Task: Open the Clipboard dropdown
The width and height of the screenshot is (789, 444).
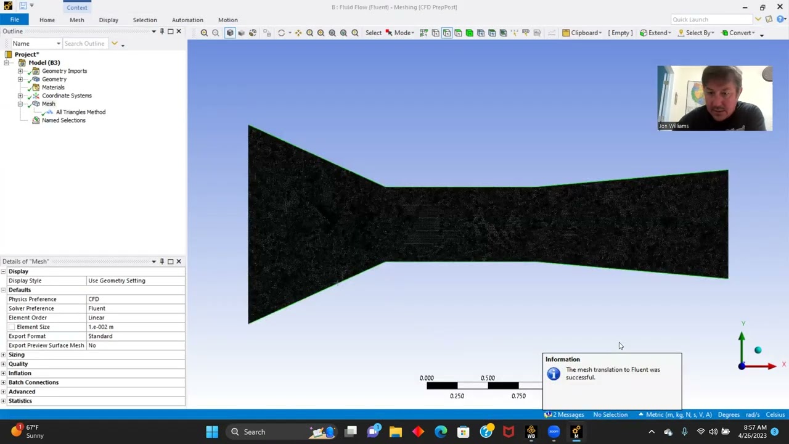Action: tap(582, 33)
